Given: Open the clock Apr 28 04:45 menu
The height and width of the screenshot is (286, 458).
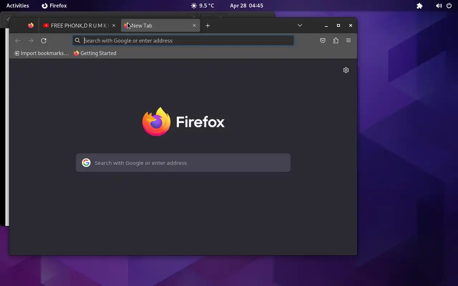Looking at the screenshot, I should tap(247, 6).
